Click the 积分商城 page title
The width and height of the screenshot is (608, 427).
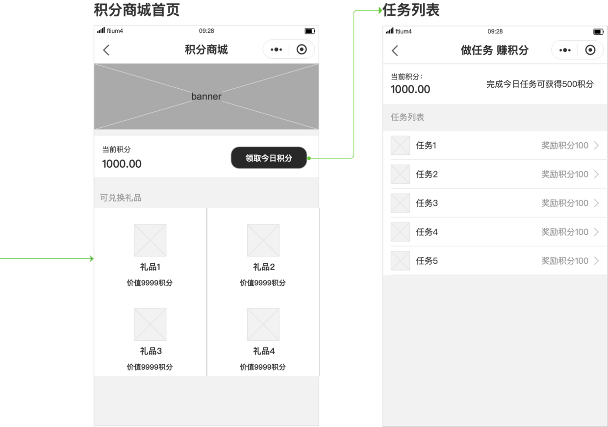pos(206,50)
